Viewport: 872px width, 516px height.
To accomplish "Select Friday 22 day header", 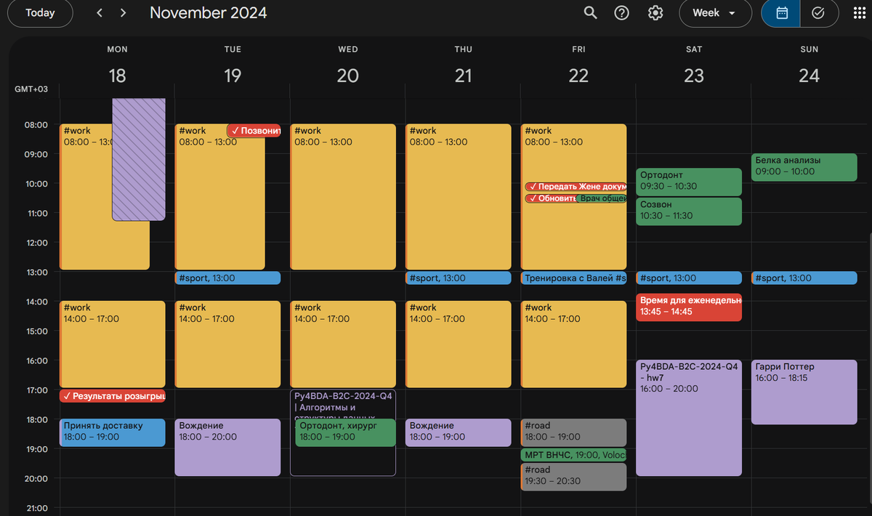I will [578, 76].
